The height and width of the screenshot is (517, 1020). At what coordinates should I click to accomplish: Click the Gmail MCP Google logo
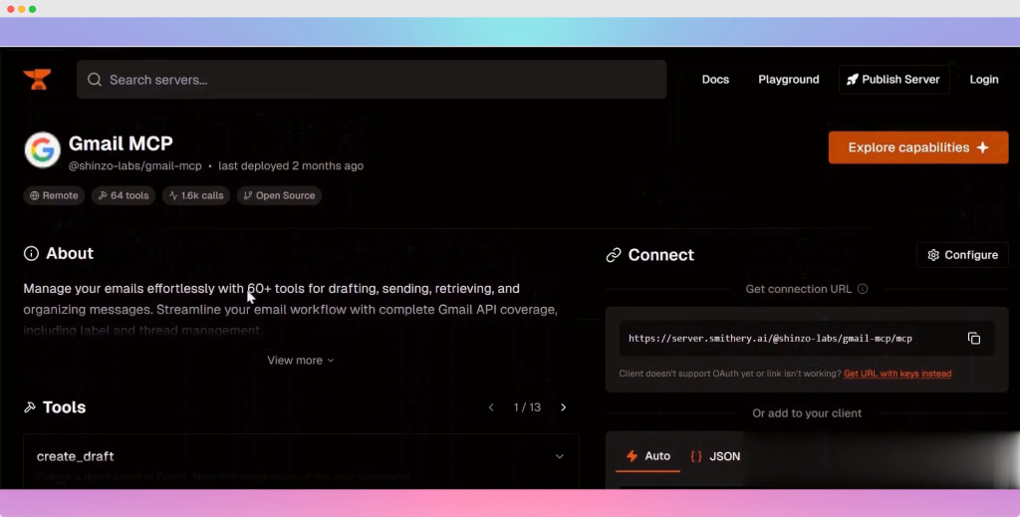pos(43,150)
